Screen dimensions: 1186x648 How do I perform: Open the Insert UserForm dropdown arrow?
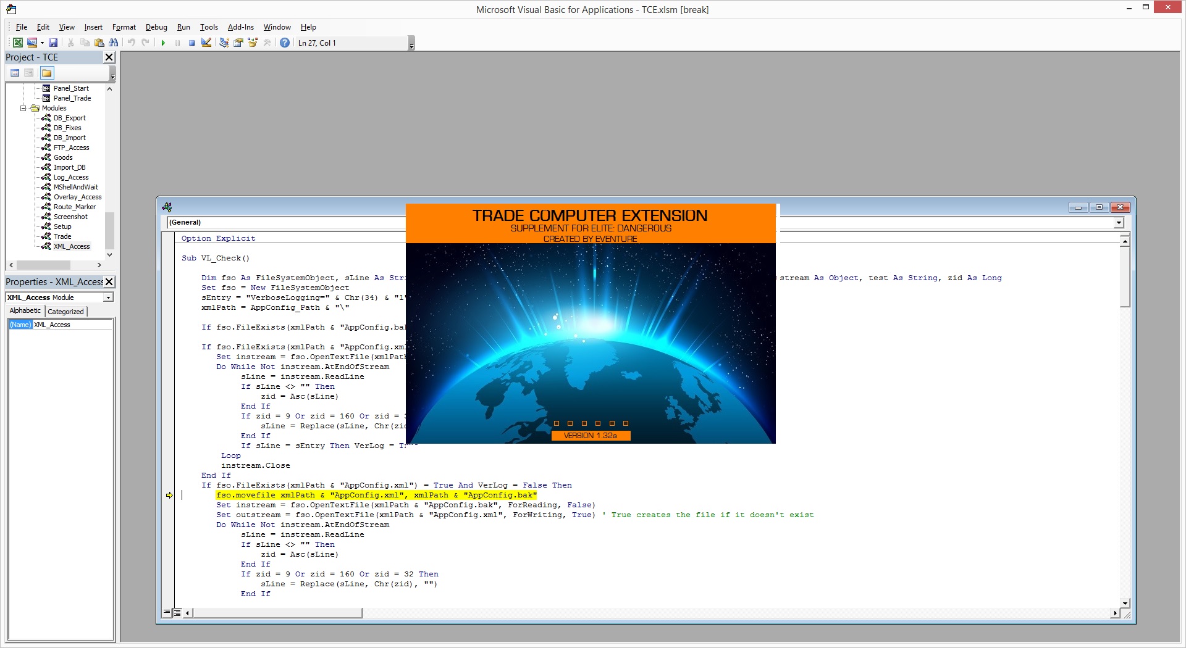coord(42,43)
